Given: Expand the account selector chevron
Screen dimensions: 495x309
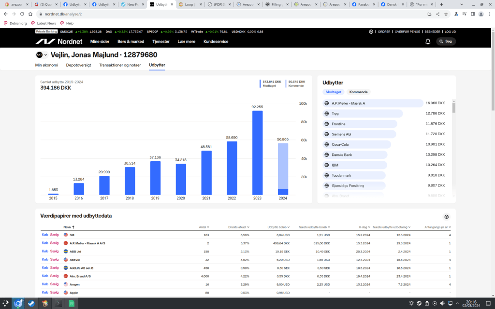Looking at the screenshot, I should click(45, 55).
